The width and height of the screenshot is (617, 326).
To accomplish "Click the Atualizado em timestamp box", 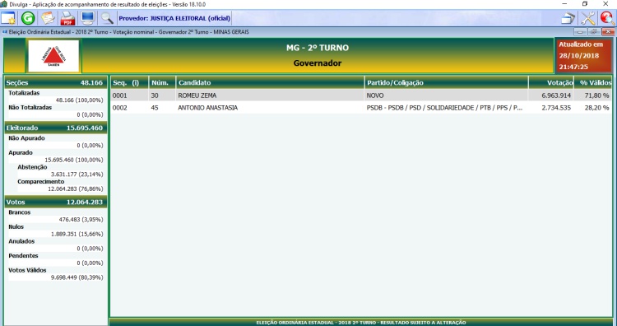I will [583, 55].
